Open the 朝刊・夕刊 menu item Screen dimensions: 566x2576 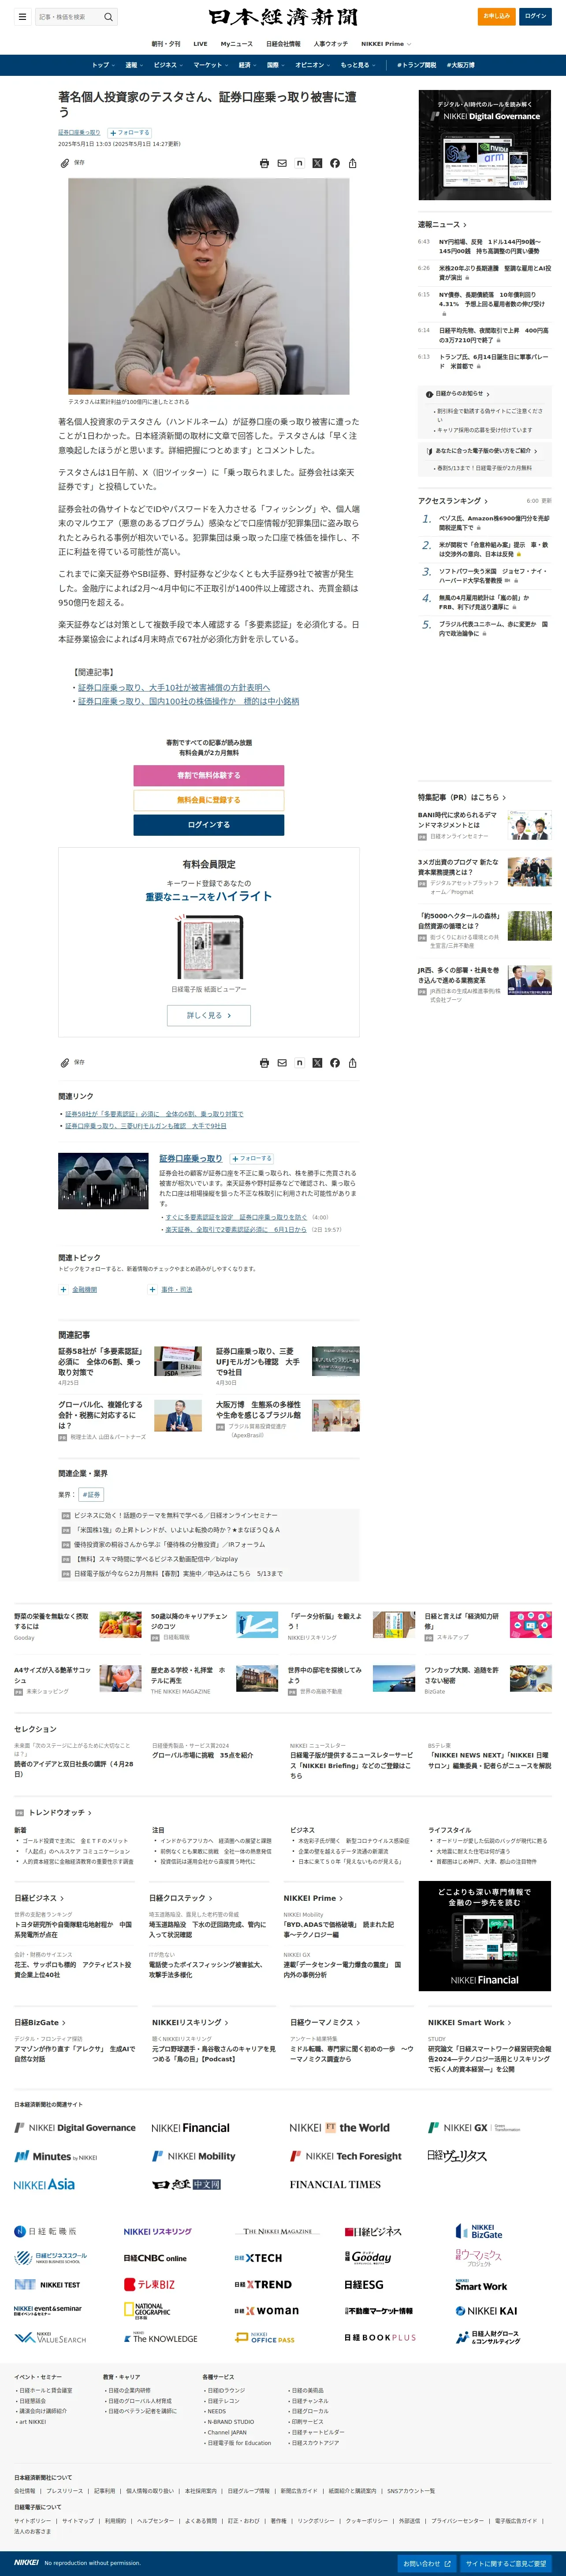(x=166, y=44)
